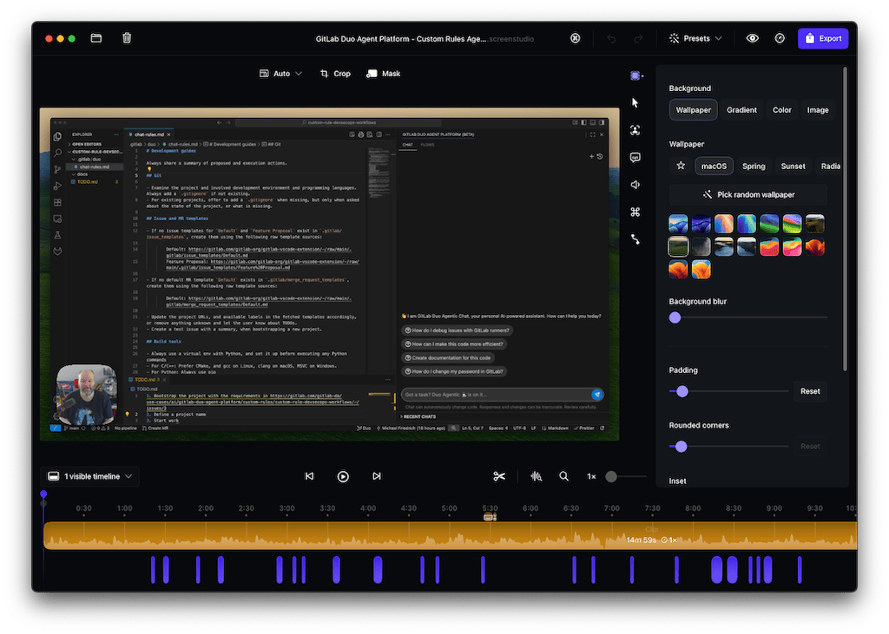Click Pick random wallpaper button
Viewport: 889px width, 634px height.
coord(747,194)
